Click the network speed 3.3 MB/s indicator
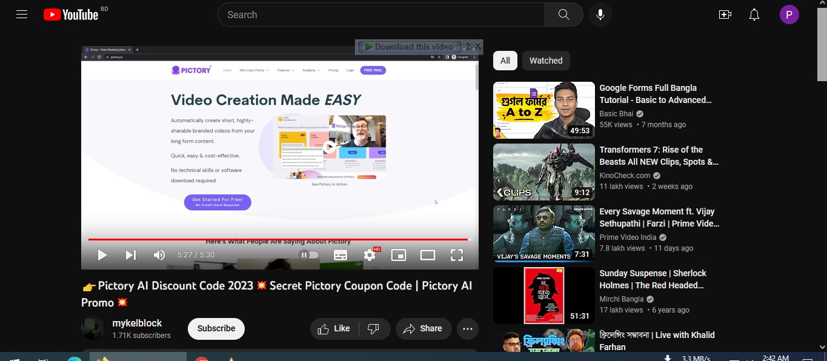 coord(696,358)
